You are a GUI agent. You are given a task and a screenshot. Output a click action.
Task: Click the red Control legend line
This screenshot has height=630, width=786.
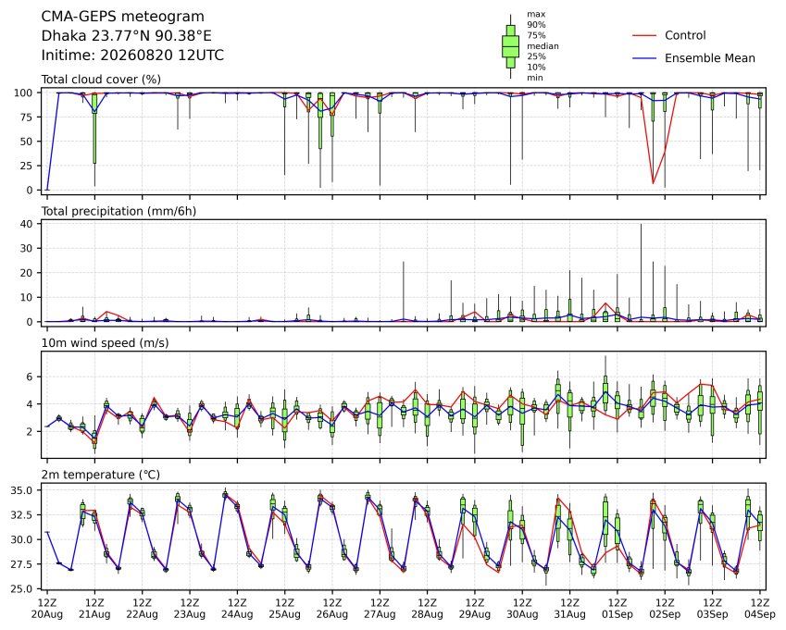pos(644,35)
